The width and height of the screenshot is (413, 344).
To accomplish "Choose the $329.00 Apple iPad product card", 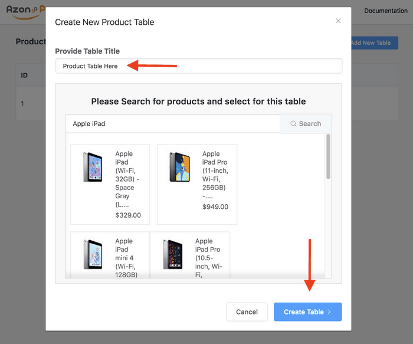I will coord(110,184).
